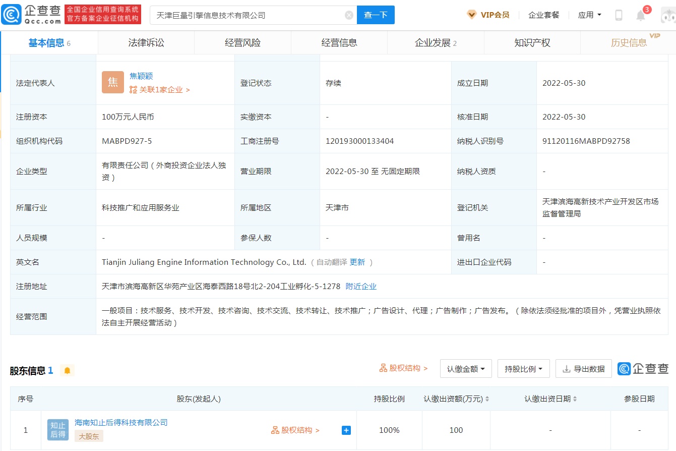
Task: Click 附近企业 link after address
Action: pos(361,287)
